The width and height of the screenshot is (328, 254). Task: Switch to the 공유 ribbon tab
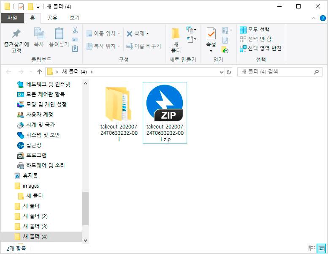(52, 18)
